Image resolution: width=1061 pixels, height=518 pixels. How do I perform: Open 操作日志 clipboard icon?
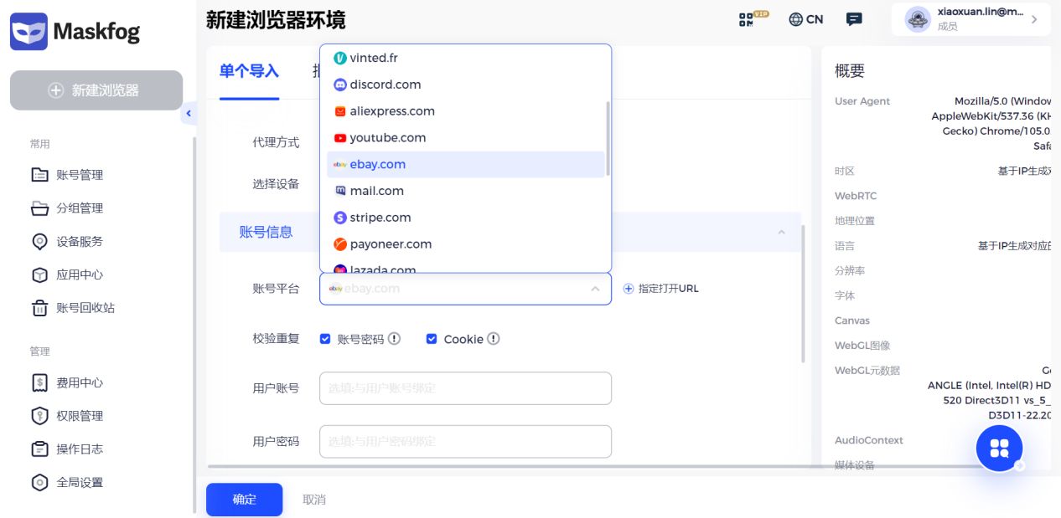click(39, 449)
